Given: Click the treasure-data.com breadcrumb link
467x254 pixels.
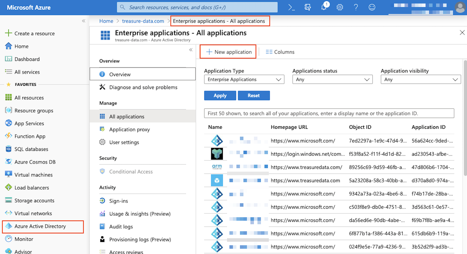Looking at the screenshot, I should 143,21.
